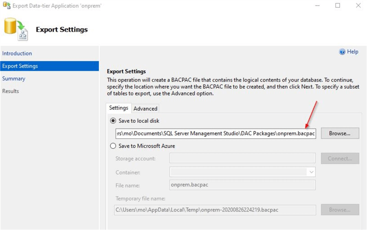This screenshot has height=230, width=367.
Task: Click the File name field showing onprem.bacpac
Action: (242, 185)
